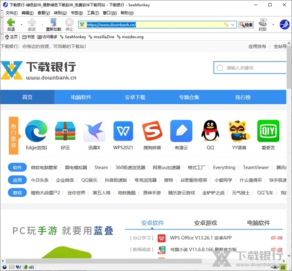Click the security padlock status icon

pos(283,267)
